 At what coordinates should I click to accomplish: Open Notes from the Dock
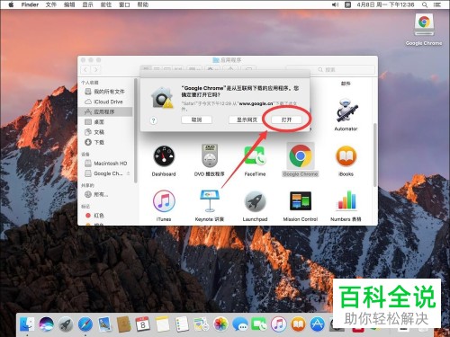point(162,324)
